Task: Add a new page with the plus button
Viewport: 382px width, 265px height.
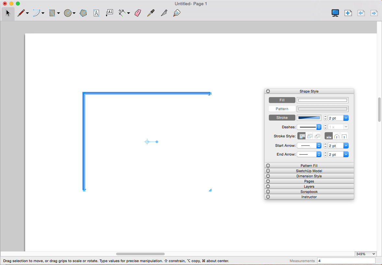Action: 348,13
